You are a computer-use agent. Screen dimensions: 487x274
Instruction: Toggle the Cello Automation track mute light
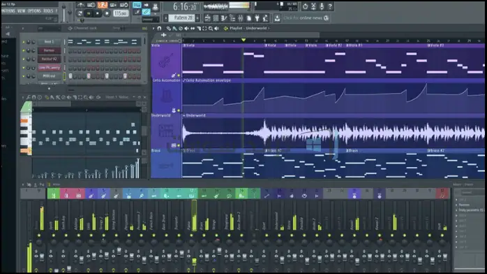point(179,110)
